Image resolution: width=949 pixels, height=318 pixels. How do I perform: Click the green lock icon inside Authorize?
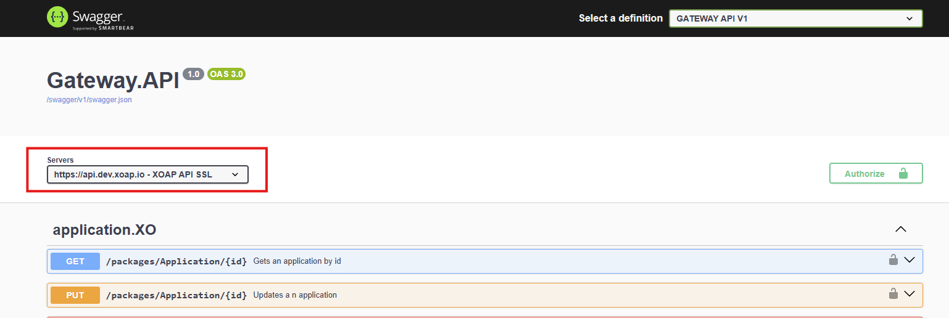[903, 174]
